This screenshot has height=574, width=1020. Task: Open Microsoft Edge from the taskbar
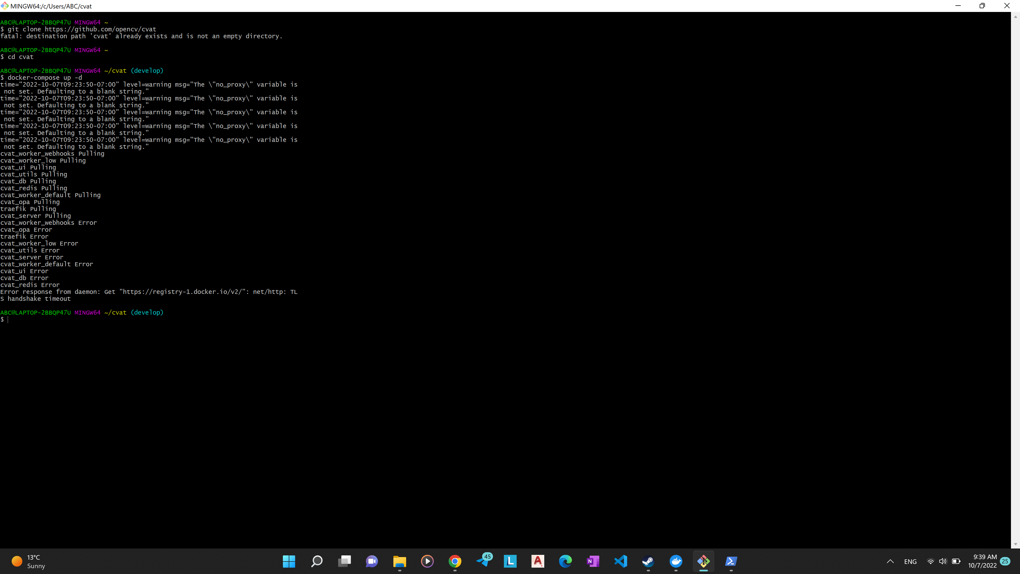[565, 561]
